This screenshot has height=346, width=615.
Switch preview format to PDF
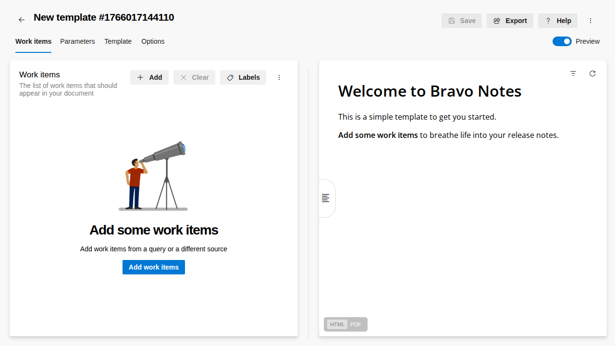[356, 324]
